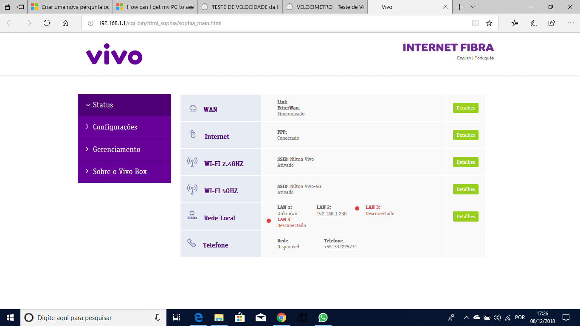Click the Rede Local heading label
The height and width of the screenshot is (326, 580).
click(220, 218)
